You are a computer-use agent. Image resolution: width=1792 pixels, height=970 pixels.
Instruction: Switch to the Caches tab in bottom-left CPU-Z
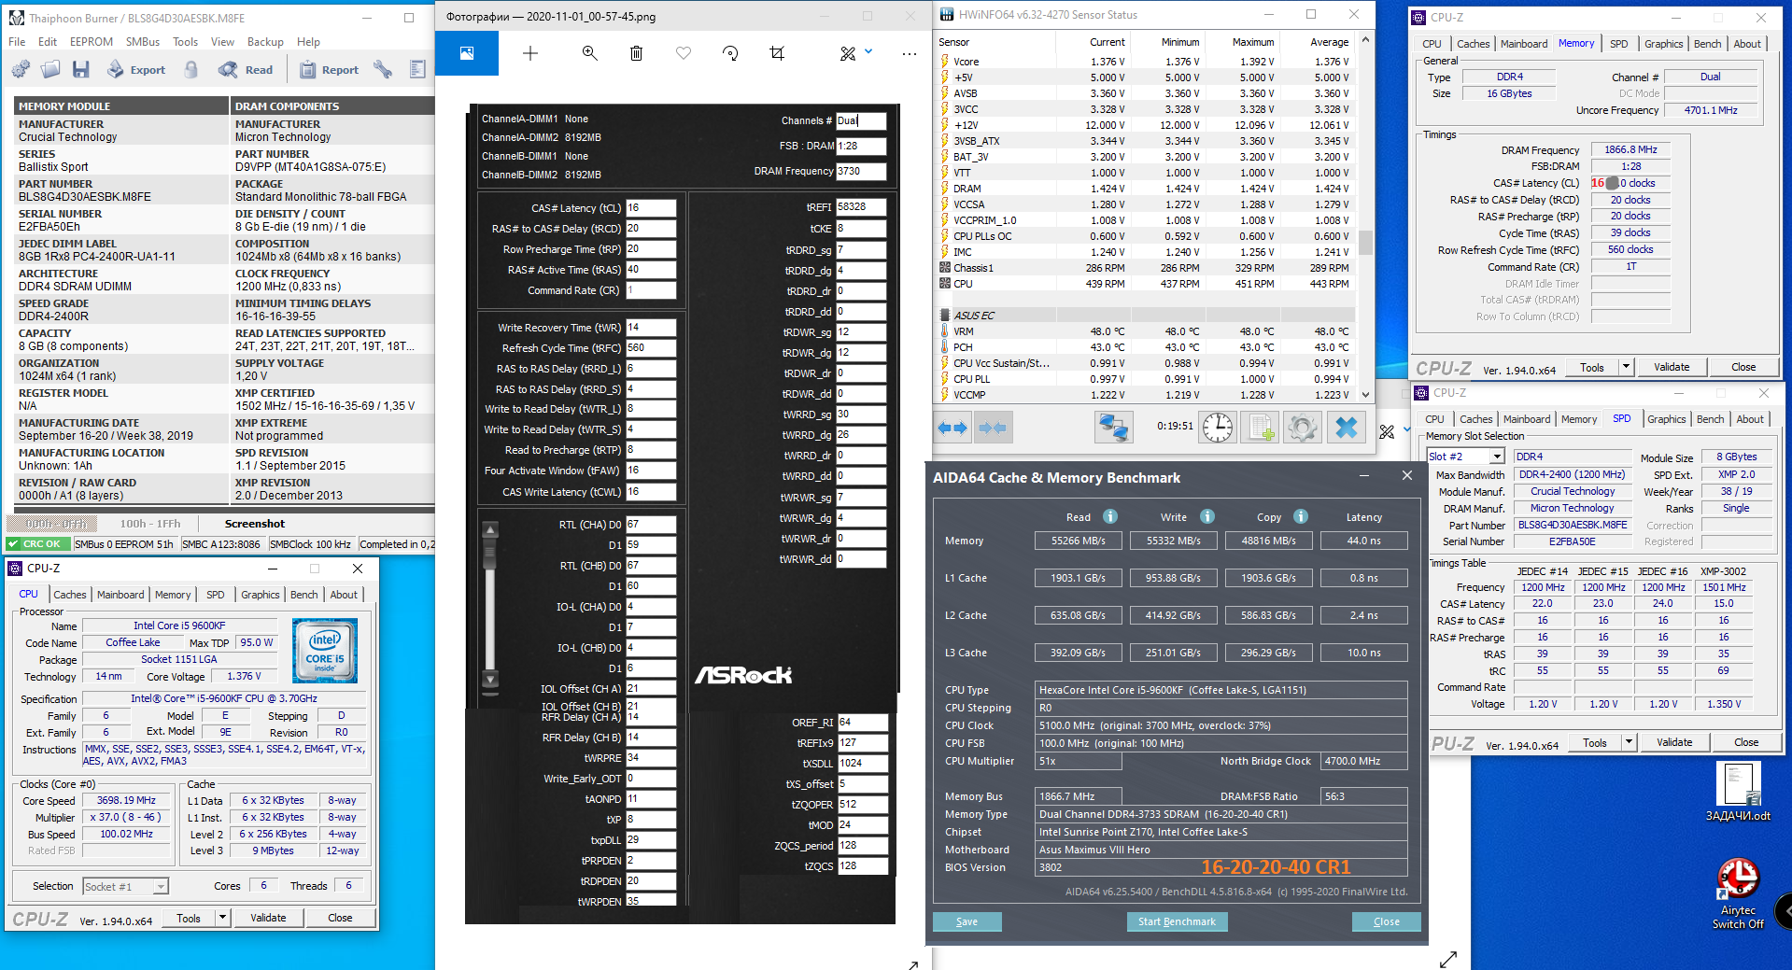69,595
